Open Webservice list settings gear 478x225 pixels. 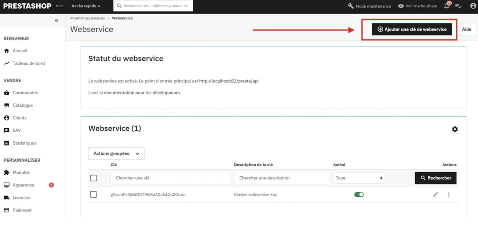[455, 129]
